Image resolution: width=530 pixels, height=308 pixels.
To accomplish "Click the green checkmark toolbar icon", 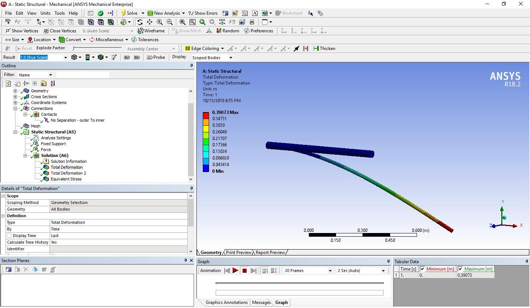I will pos(100,13).
